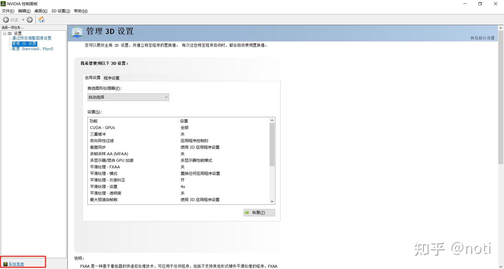This screenshot has height=269, width=504.
Task: Click the 功能 column header
Action: pyautogui.click(x=133, y=121)
